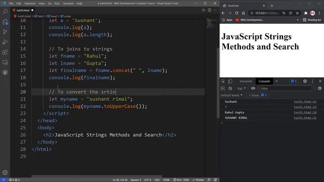The image size is (324, 182).
Task: Open the Help menu
Action: coord(79,4)
